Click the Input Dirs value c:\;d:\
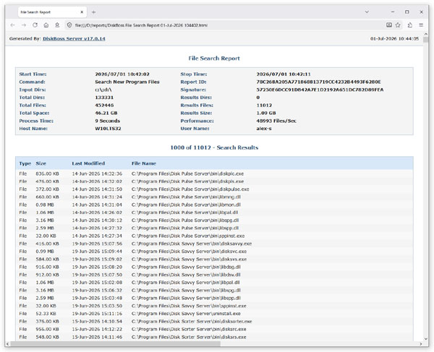434x352 pixels. (103, 90)
